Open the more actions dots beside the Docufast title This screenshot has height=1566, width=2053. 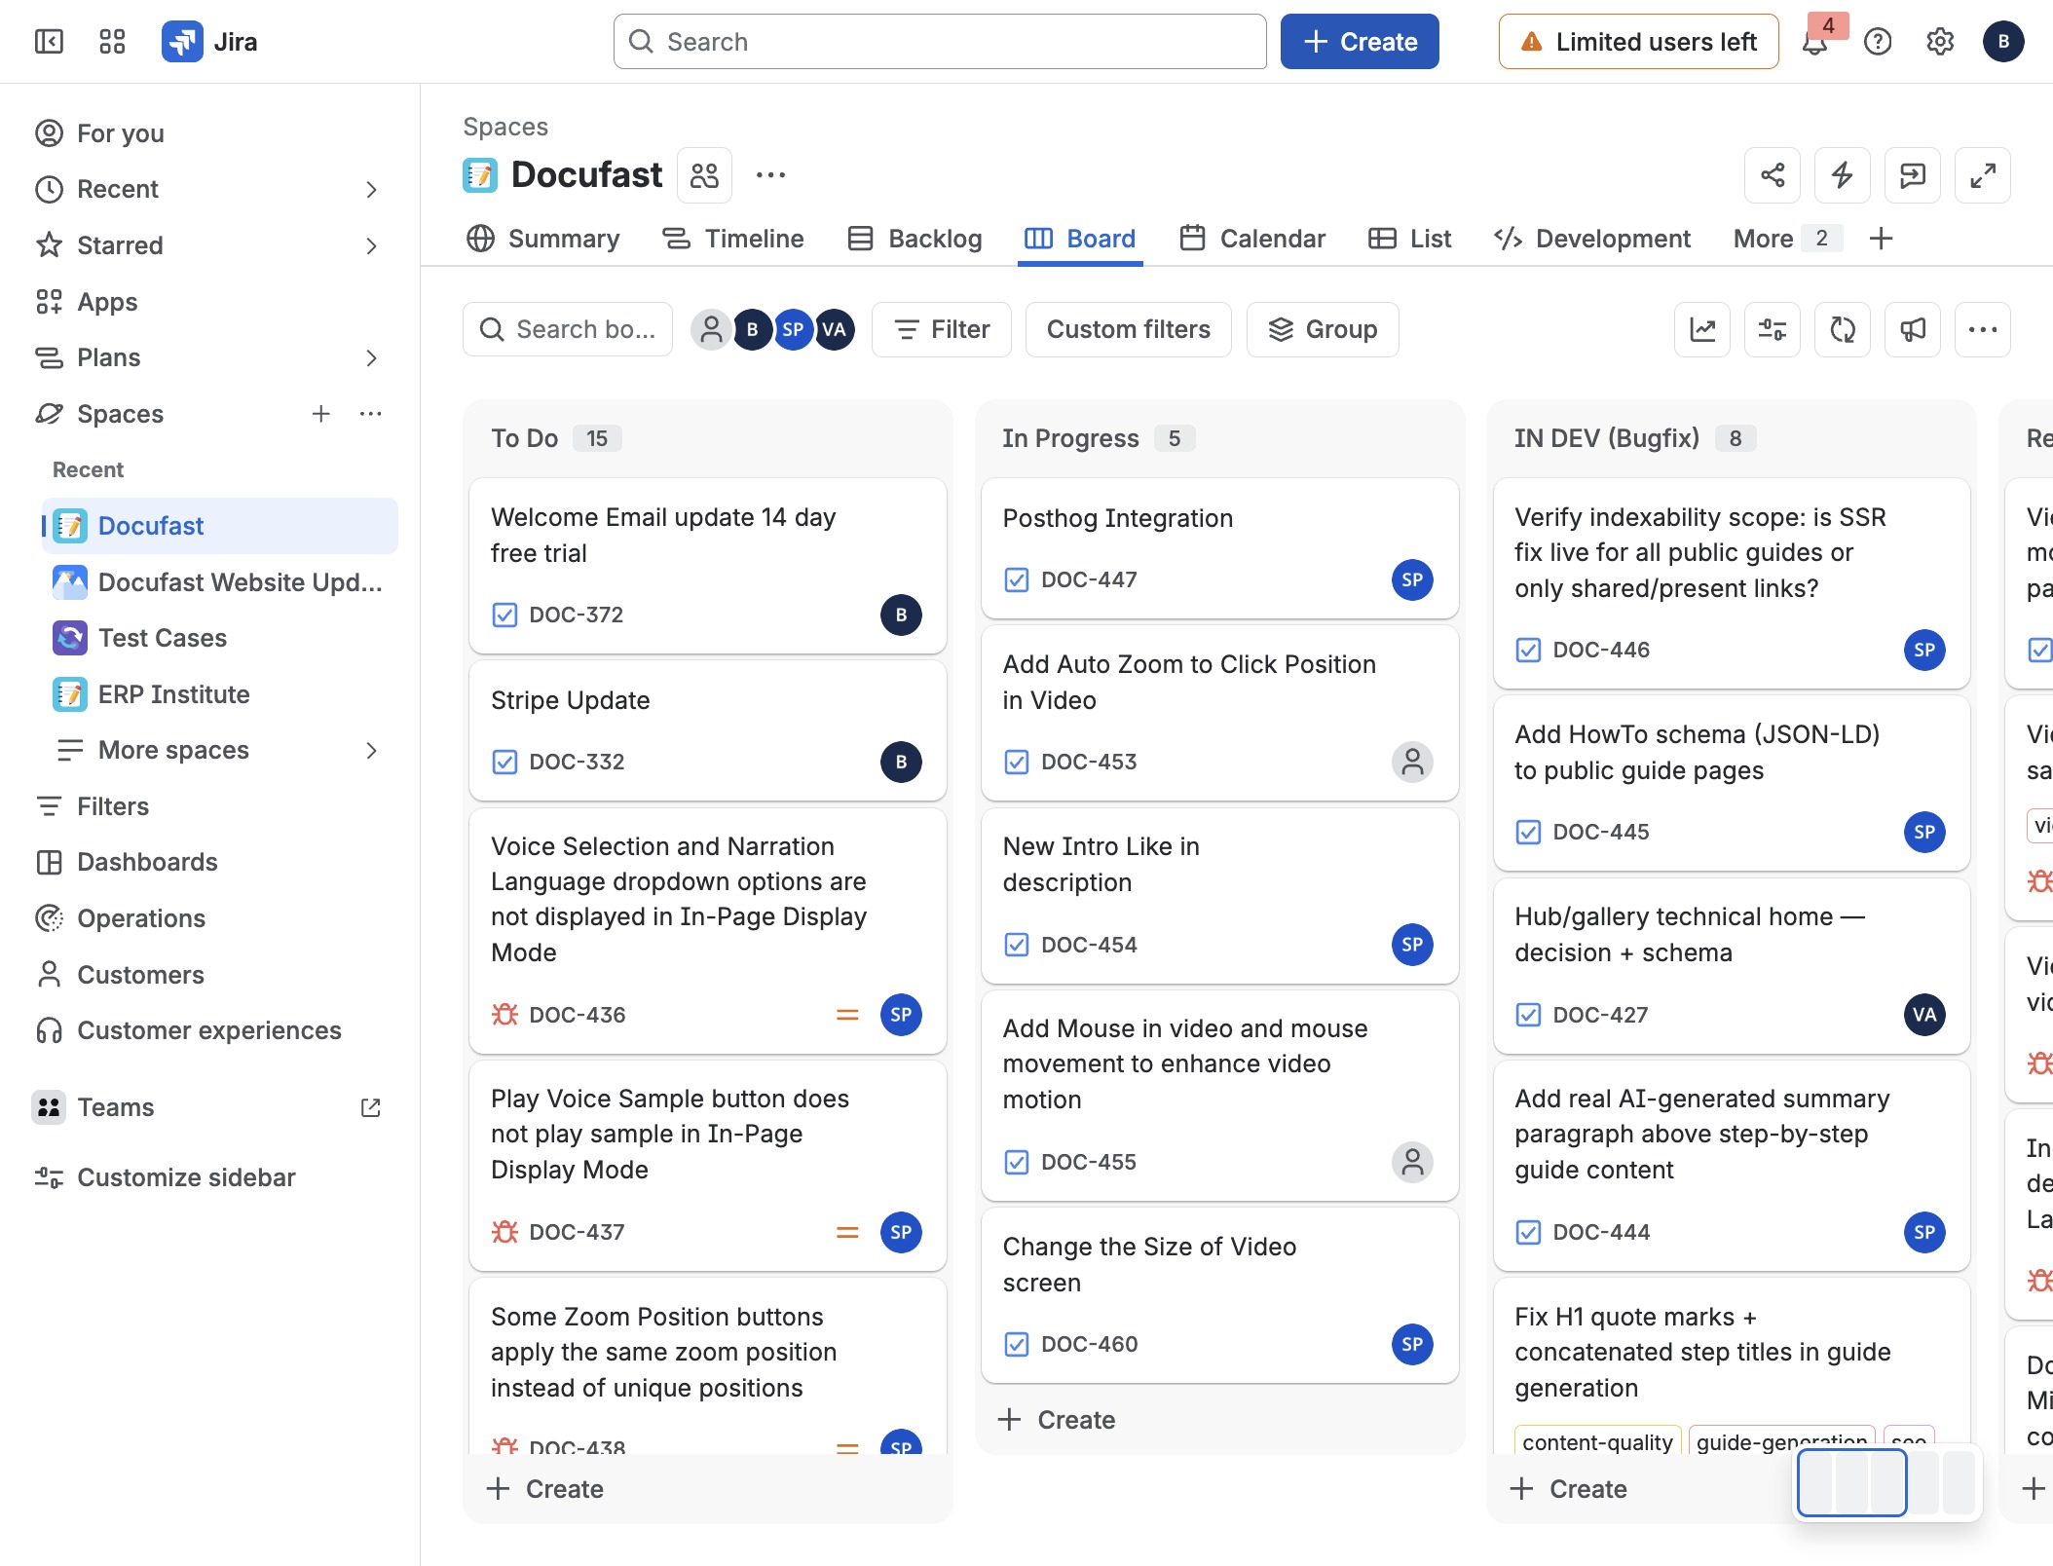tap(770, 175)
